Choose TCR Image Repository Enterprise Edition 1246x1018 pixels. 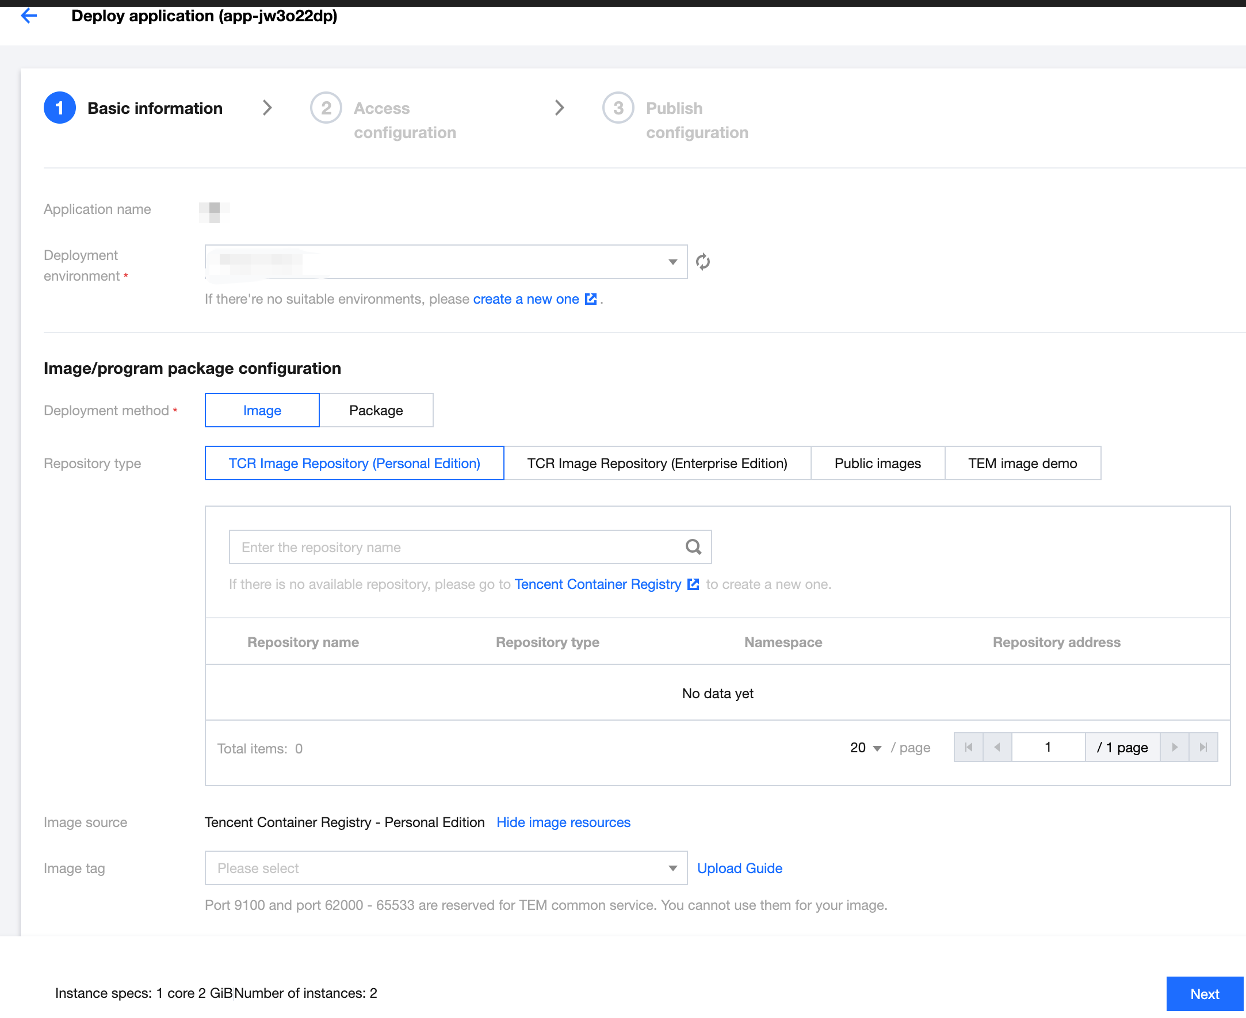click(657, 463)
